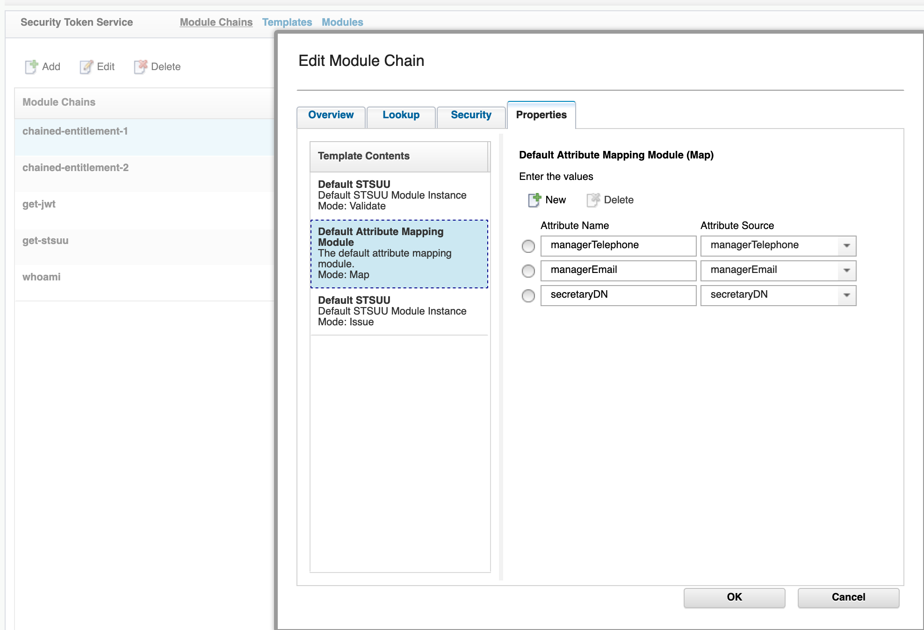Open the Templates link
924x630 pixels.
point(287,22)
